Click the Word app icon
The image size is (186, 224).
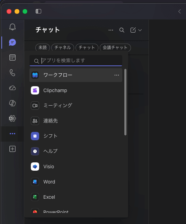(x=35, y=182)
